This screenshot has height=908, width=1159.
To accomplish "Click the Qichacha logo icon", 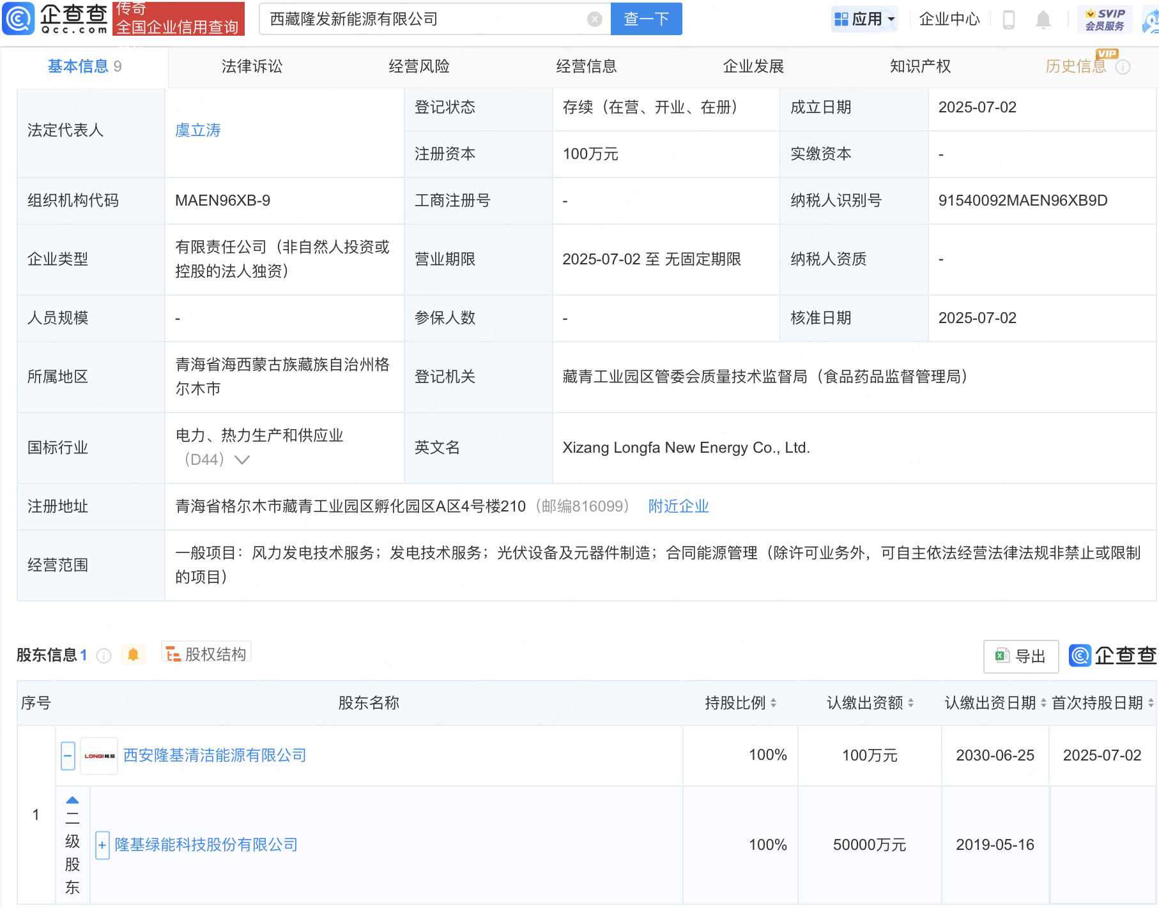I will pos(19,18).
